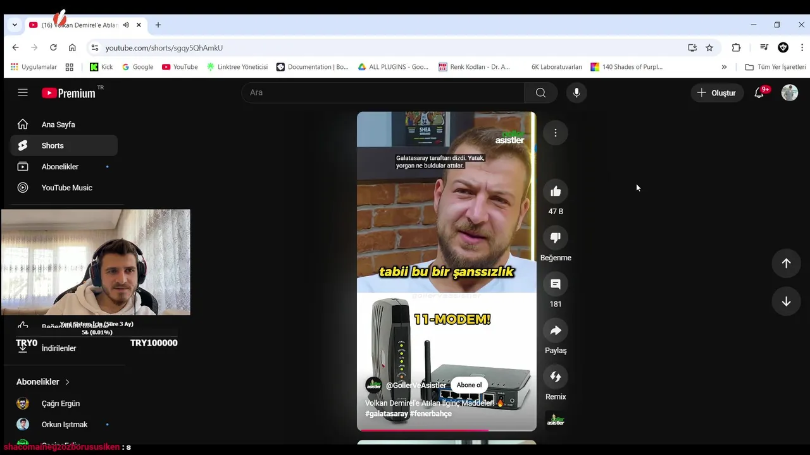Click the #fenerbahçe hashtag
The image size is (810, 455).
click(x=430, y=414)
